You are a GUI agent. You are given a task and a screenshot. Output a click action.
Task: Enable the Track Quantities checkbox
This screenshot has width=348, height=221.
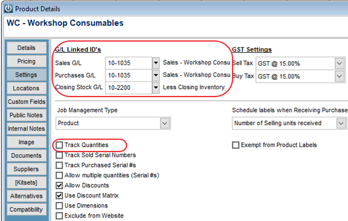pos(59,145)
